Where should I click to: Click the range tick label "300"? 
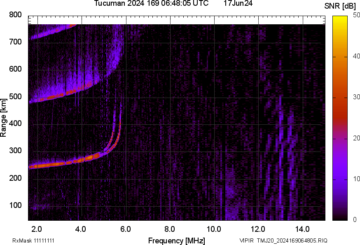tap(15, 151)
